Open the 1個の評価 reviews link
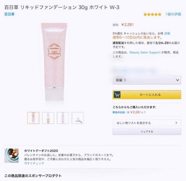Viewport: 186px width, 181px height. point(173,14)
